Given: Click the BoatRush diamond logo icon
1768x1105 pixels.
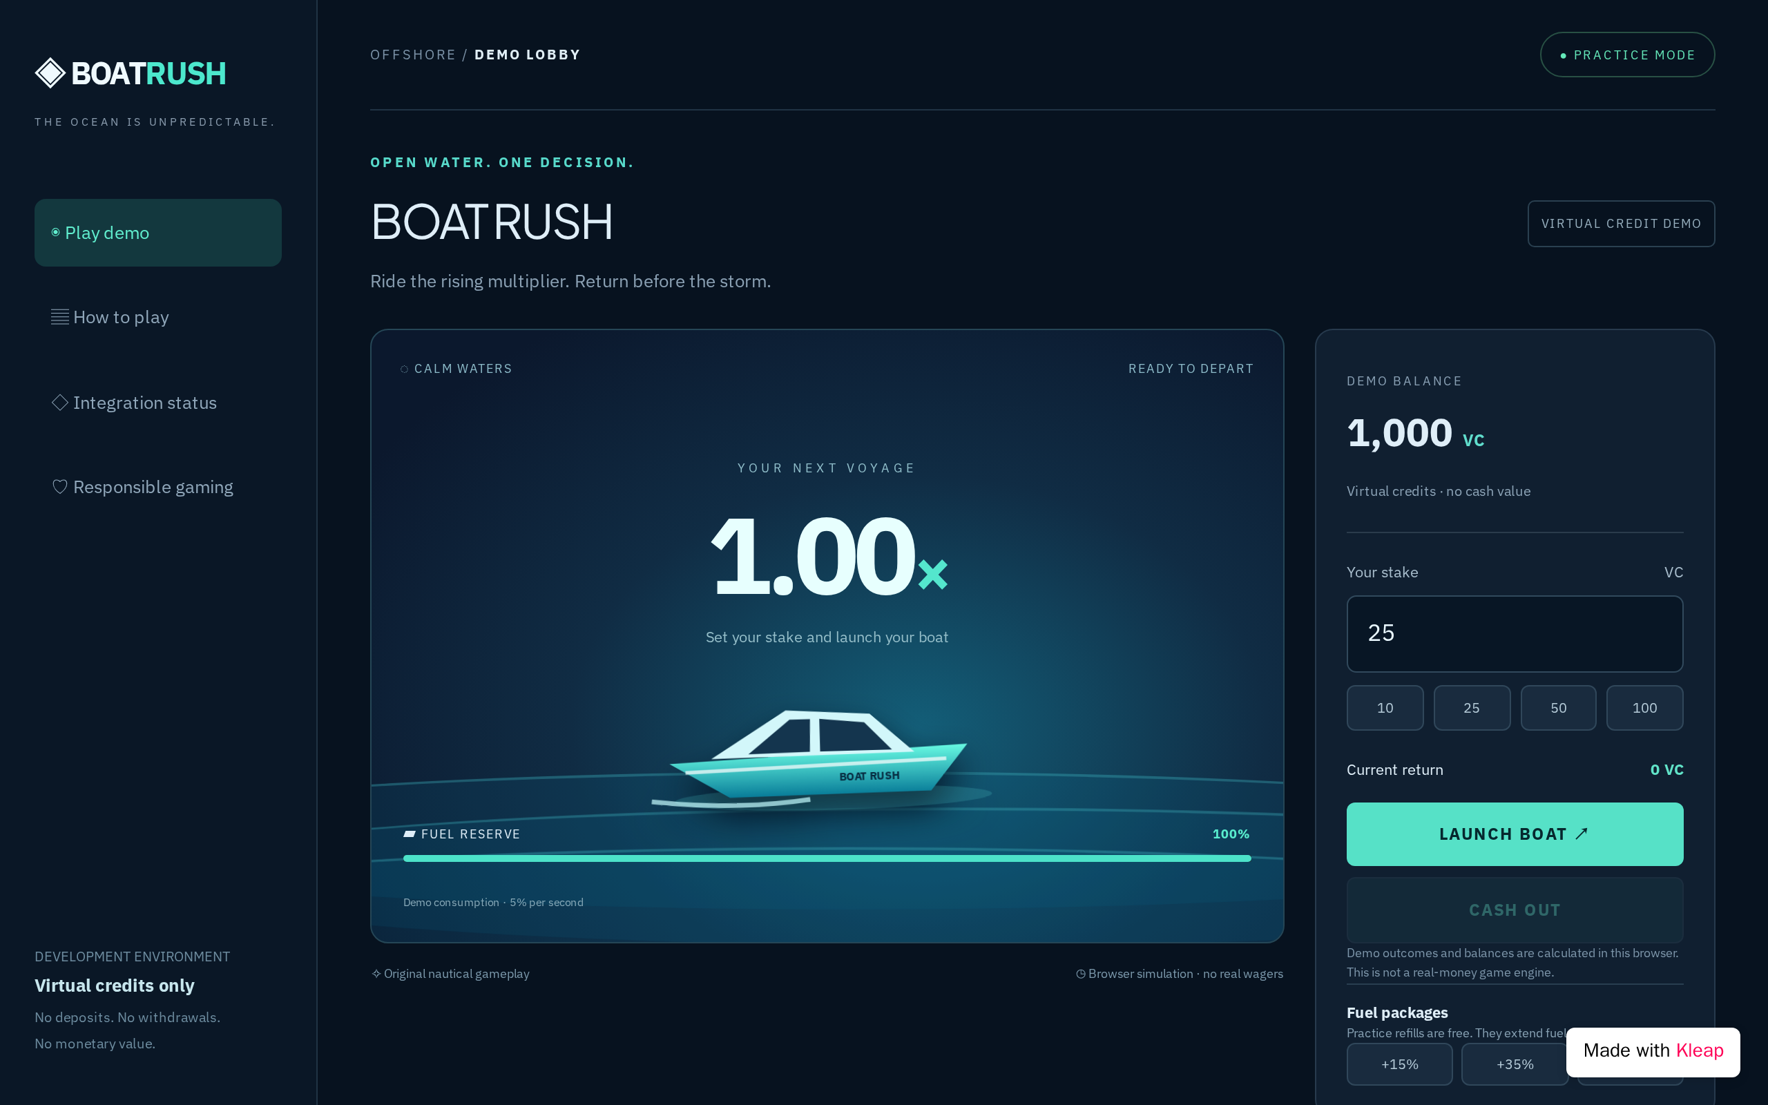Looking at the screenshot, I should click(50, 73).
